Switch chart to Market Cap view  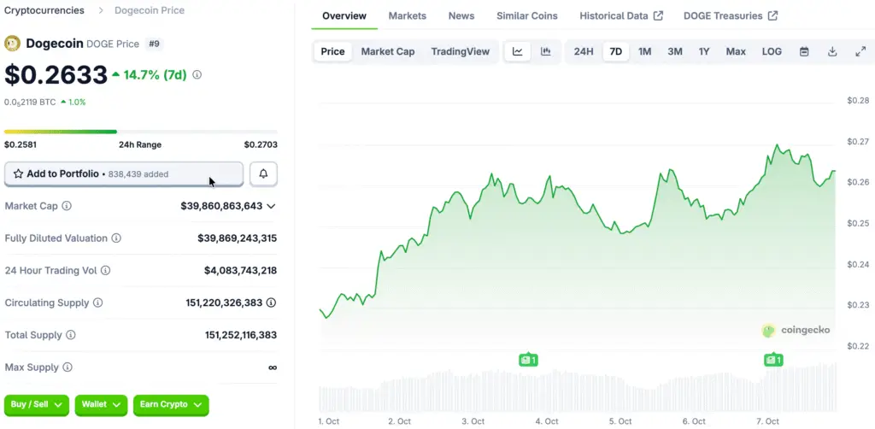point(387,51)
